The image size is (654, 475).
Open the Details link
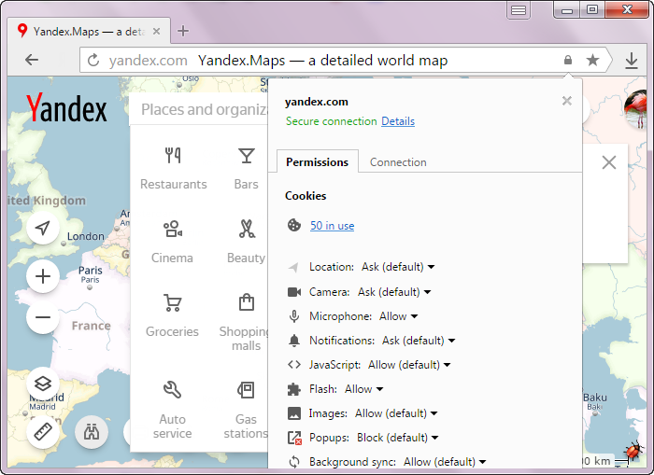[x=398, y=121]
